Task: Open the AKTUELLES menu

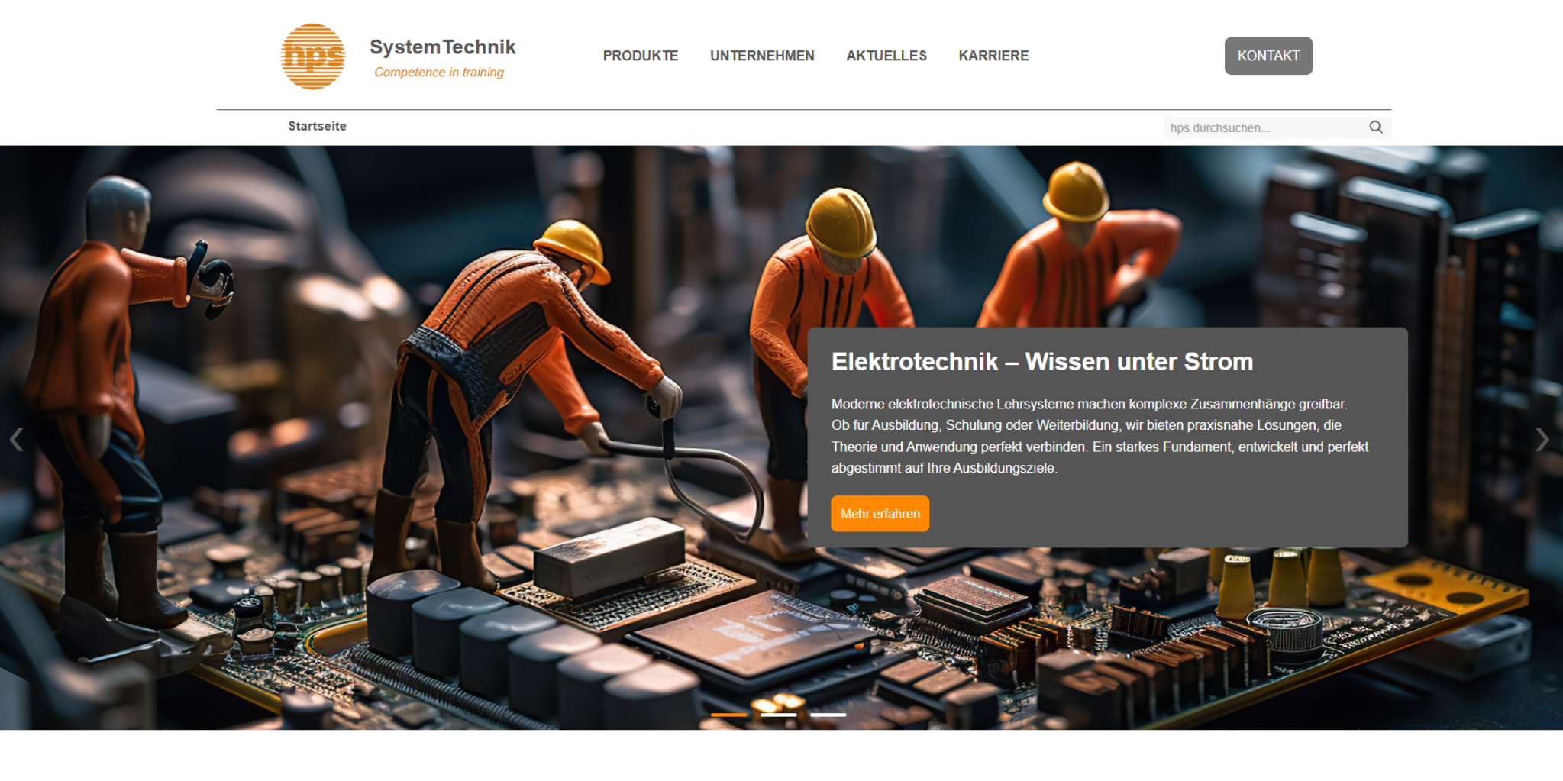Action: pyautogui.click(x=886, y=56)
